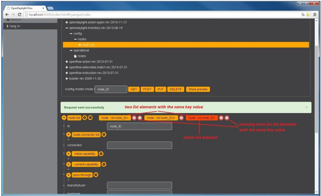Expand openflow-action rev.2013-07-31
The width and height of the screenshot is (321, 196).
[x=67, y=62]
